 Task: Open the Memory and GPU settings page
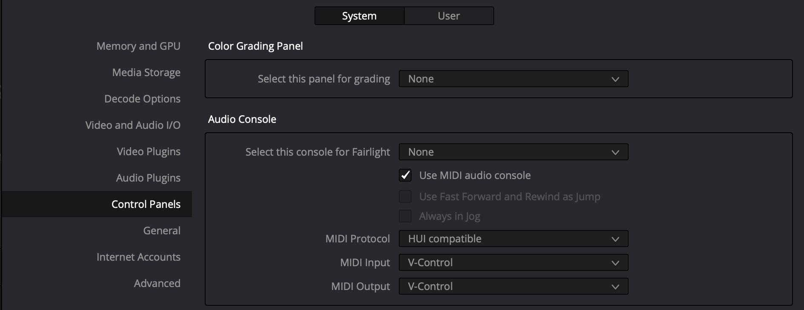click(x=138, y=46)
